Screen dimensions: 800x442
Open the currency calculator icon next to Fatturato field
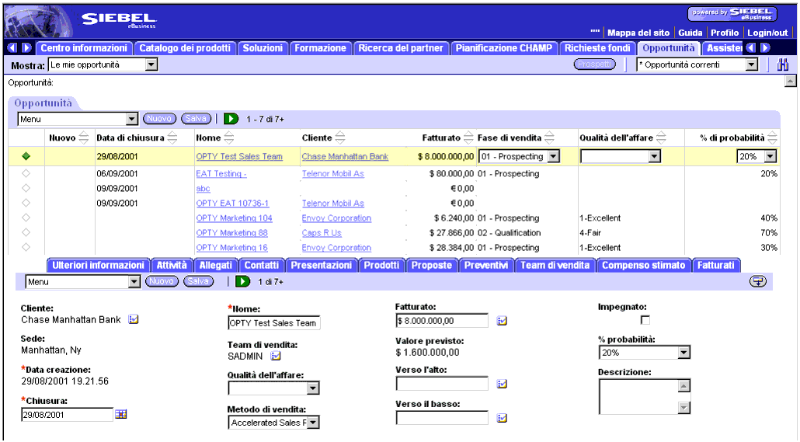(502, 321)
